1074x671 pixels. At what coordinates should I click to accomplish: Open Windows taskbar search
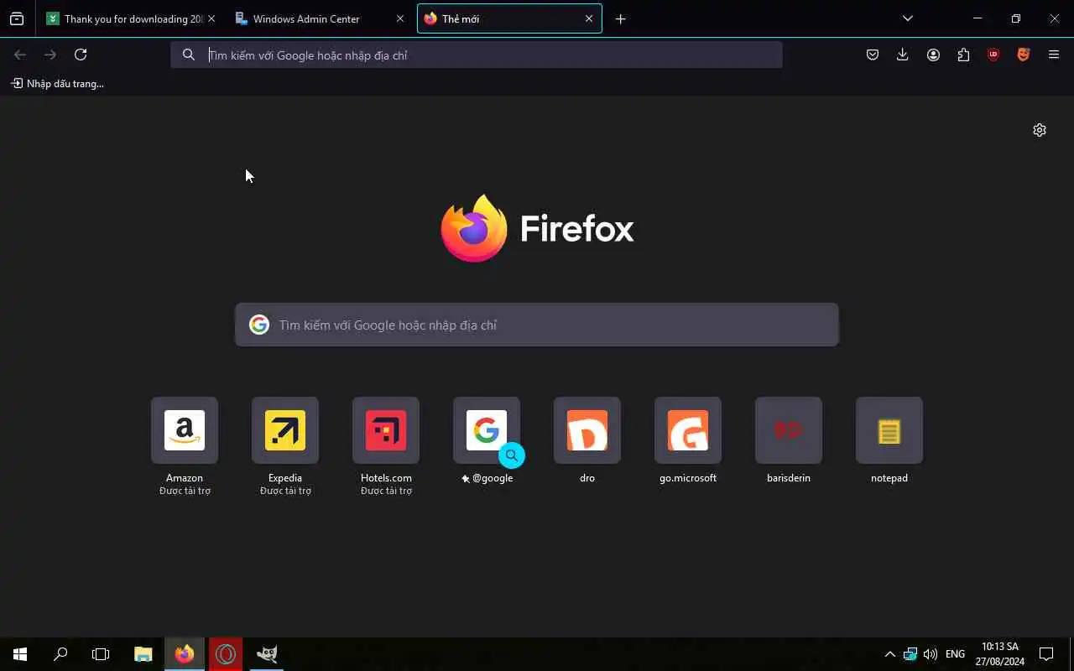click(x=60, y=654)
